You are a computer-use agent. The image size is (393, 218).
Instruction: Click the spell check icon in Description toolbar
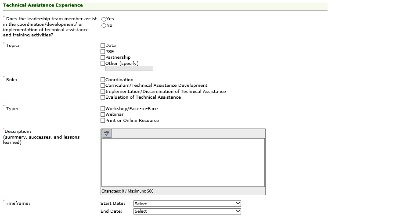tap(107, 133)
